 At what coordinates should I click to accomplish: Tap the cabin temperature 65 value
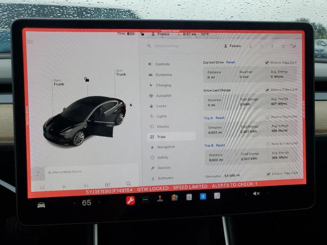pos(86,203)
